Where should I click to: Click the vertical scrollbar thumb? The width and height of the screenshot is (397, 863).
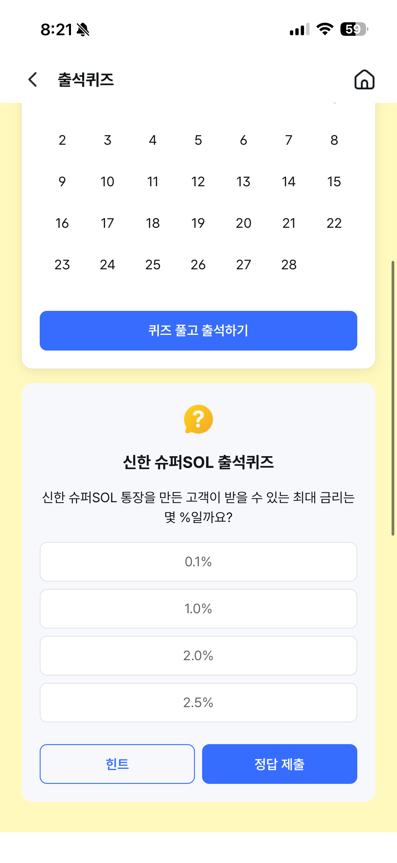393,398
